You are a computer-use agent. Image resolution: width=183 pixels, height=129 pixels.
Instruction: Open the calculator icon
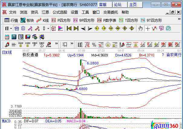14,37
